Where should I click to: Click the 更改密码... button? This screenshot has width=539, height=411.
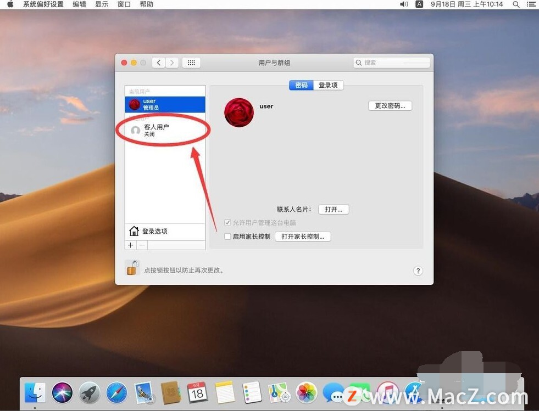tap(390, 106)
